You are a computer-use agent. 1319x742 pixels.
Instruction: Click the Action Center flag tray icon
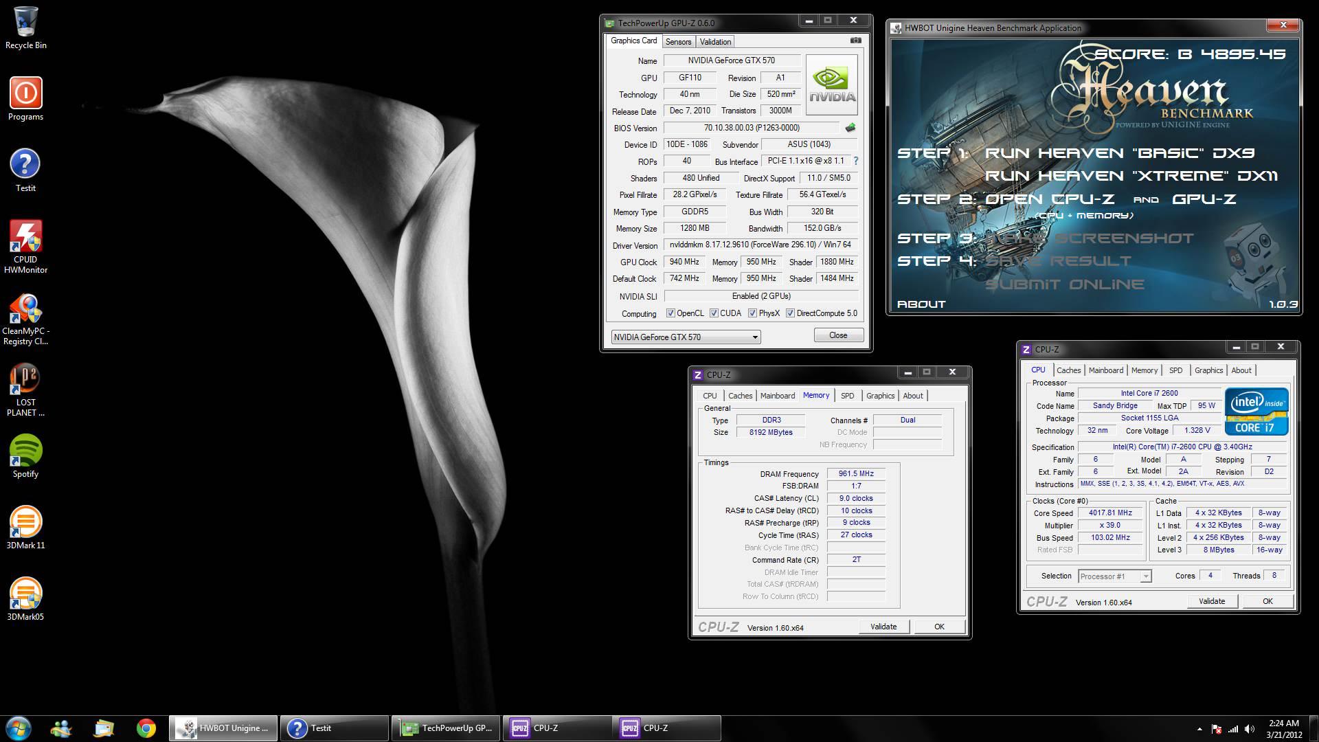[x=1217, y=729]
